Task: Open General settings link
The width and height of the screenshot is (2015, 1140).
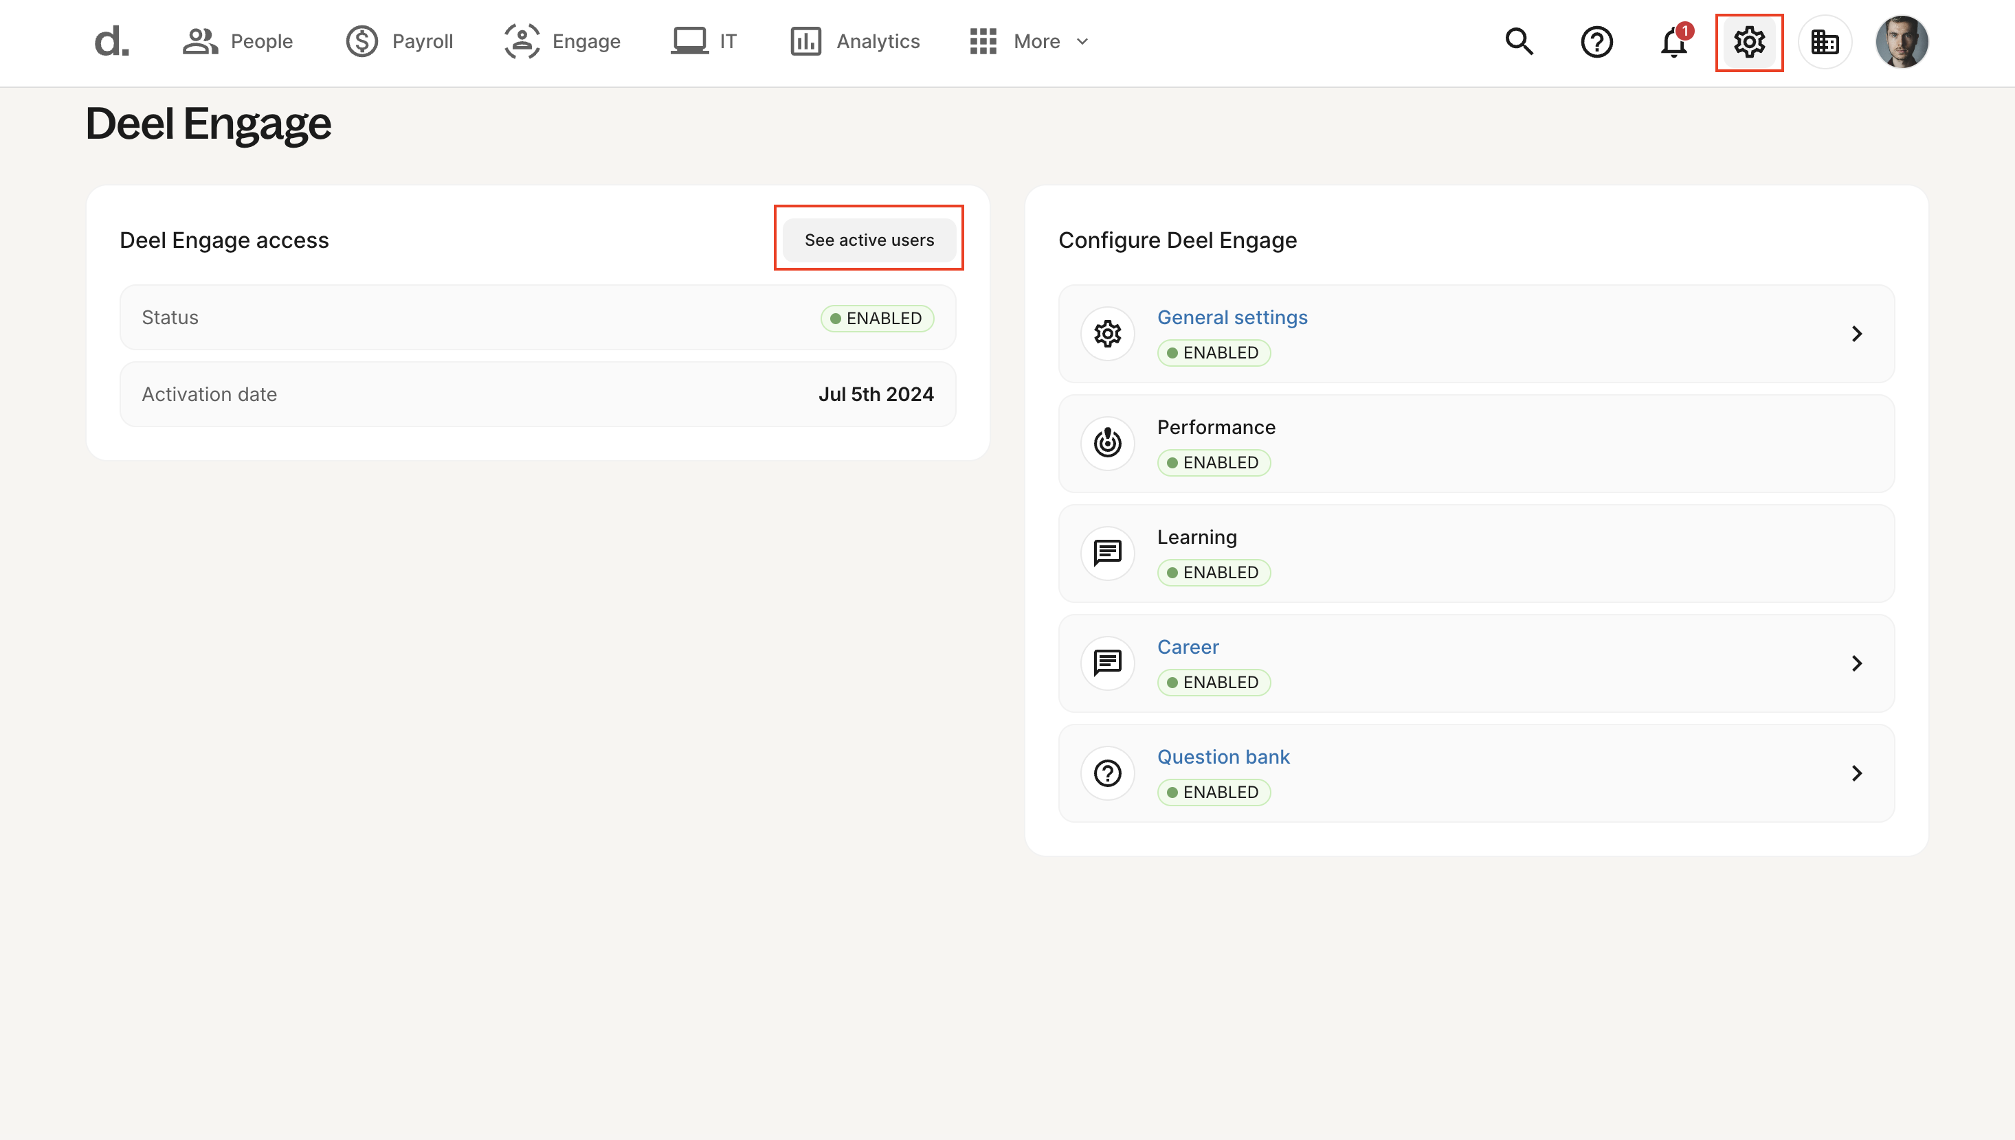Action: click(1232, 317)
